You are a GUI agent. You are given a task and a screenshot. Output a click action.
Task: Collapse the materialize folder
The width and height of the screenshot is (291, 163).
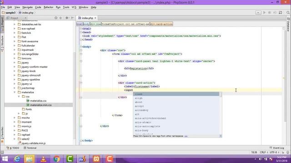(15, 92)
